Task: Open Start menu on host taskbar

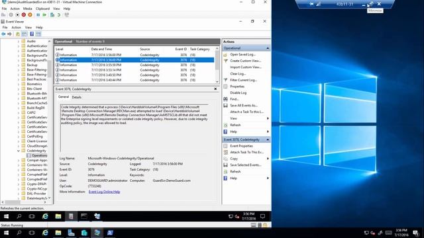Action: [x=6, y=233]
